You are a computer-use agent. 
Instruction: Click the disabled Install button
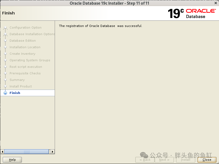[186, 160]
